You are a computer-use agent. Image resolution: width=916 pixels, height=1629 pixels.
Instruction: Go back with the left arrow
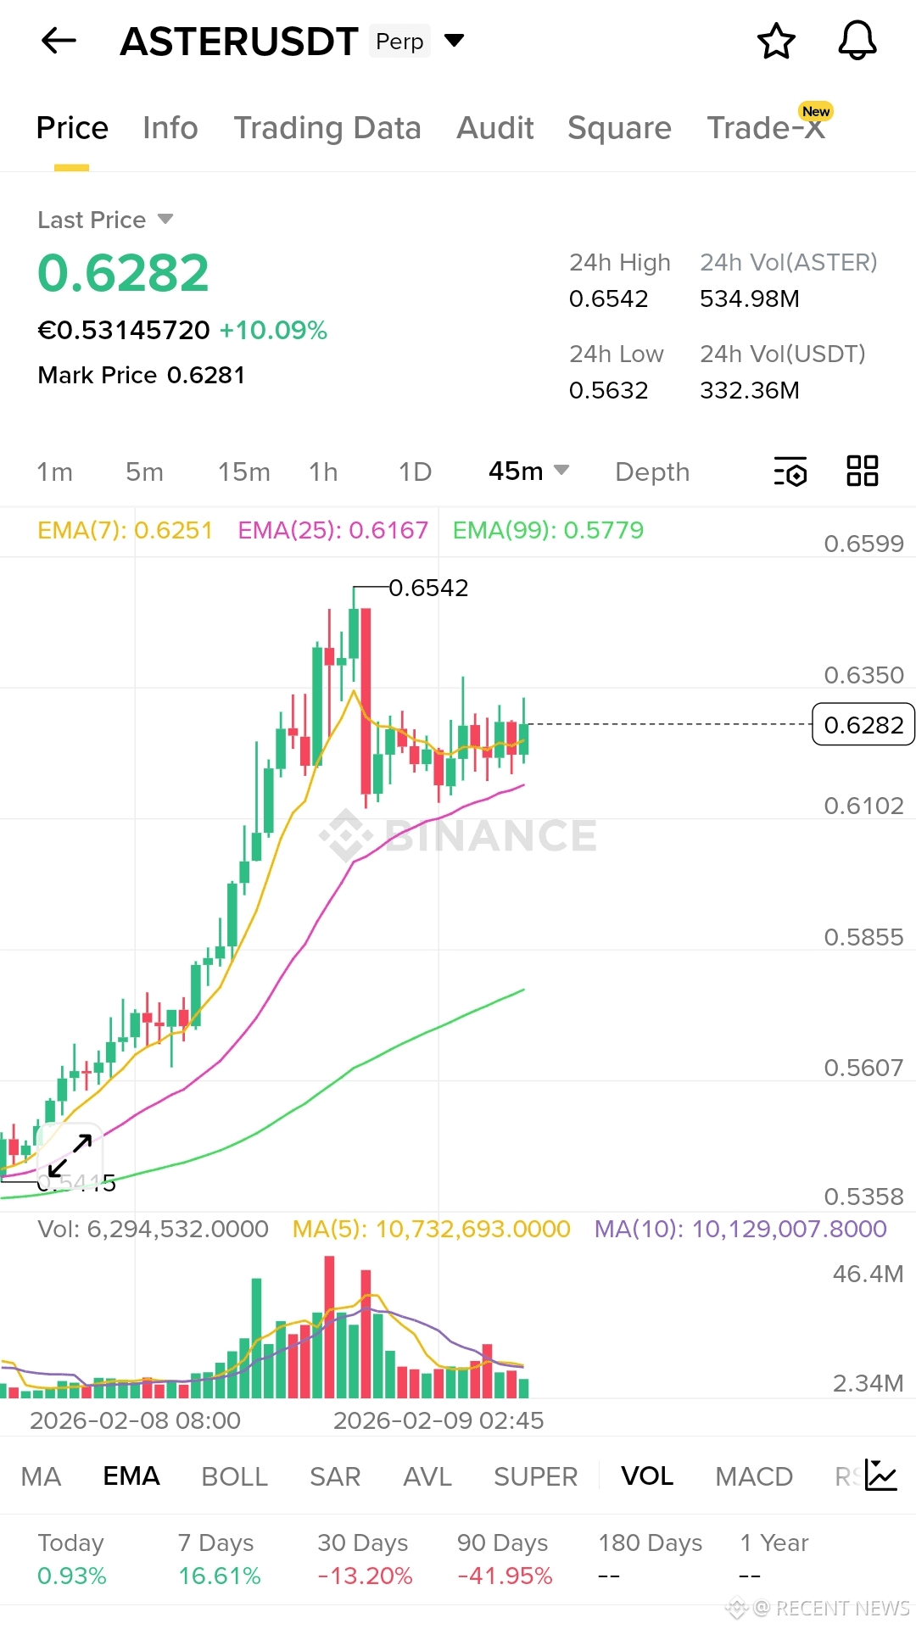[x=59, y=41]
